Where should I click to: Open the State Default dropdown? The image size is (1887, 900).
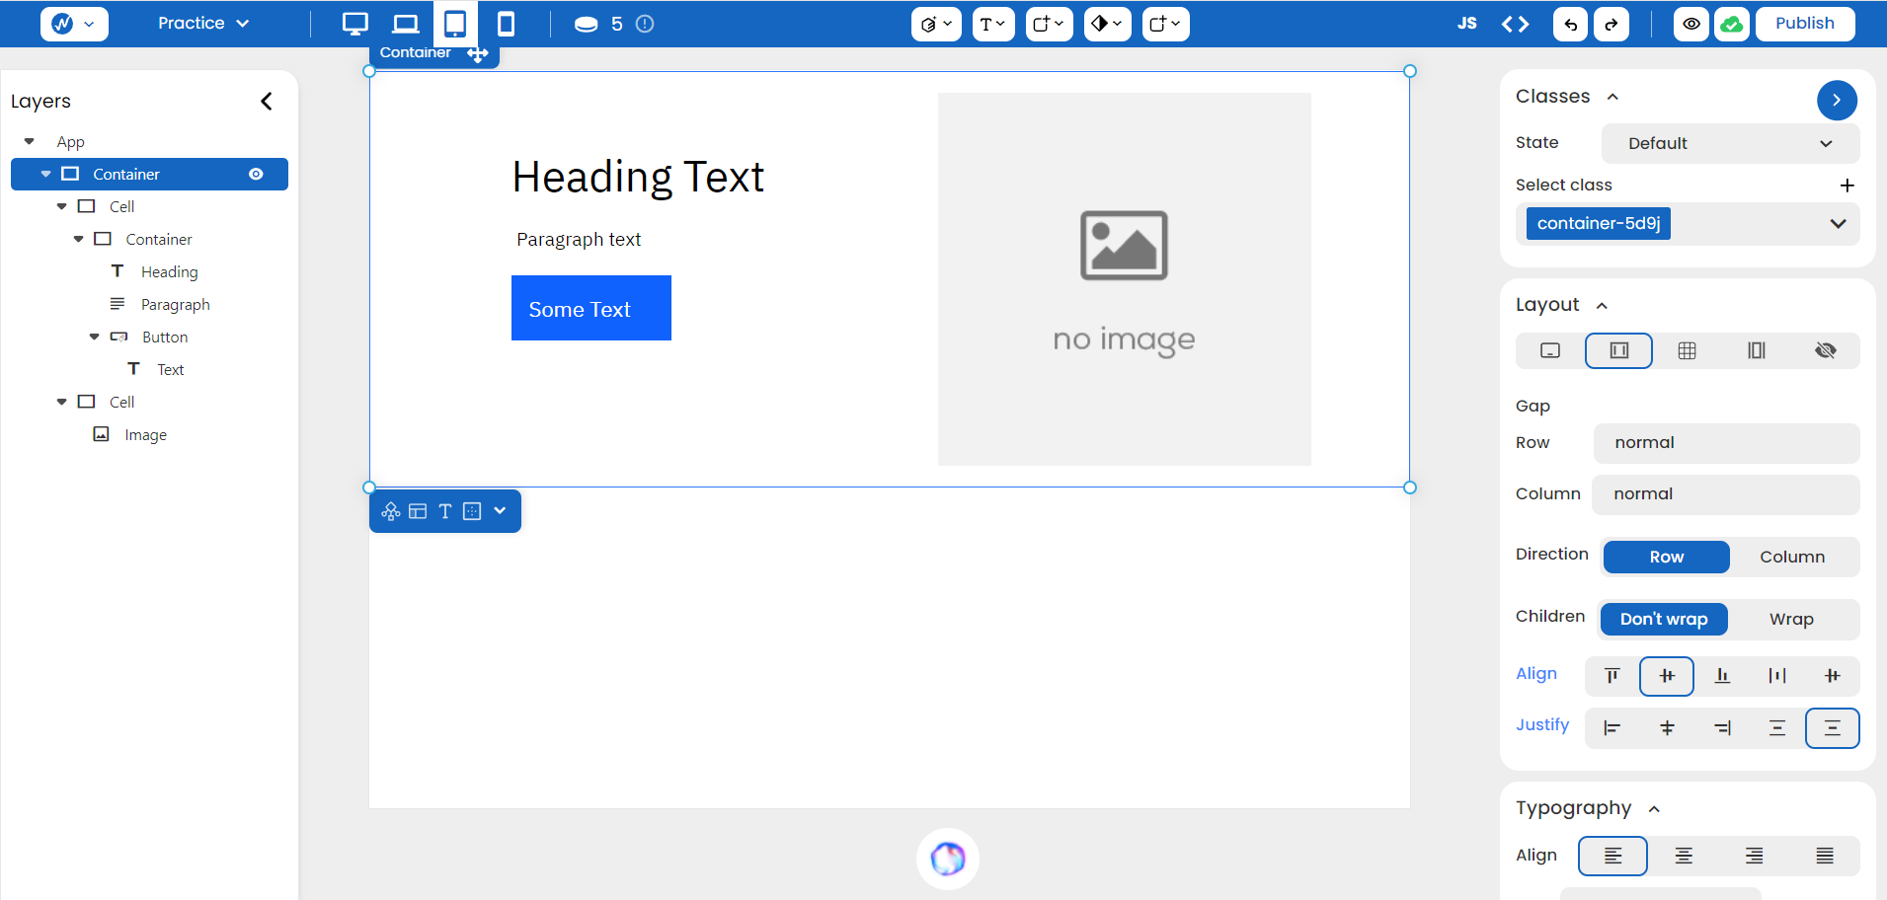pyautogui.click(x=1730, y=143)
